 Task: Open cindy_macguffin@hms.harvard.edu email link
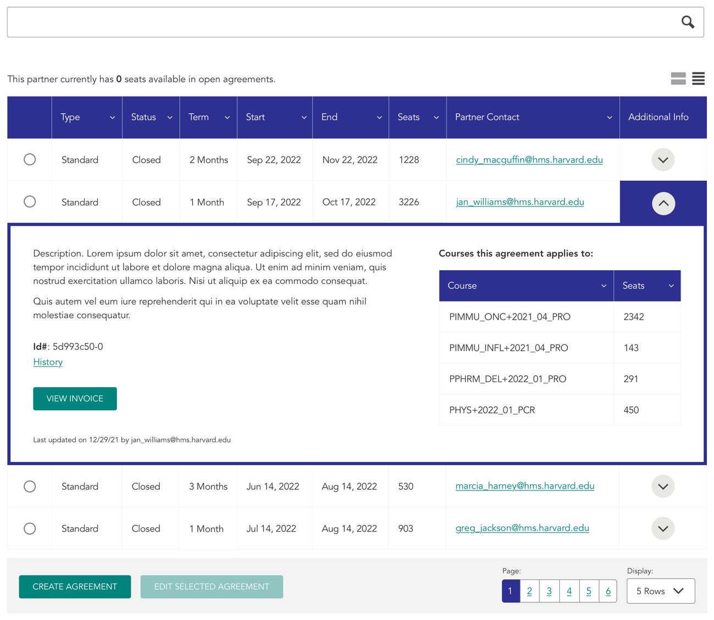(x=529, y=160)
